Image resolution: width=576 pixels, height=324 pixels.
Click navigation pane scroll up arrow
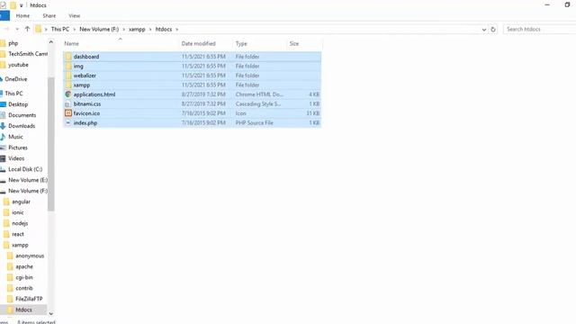(51, 42)
